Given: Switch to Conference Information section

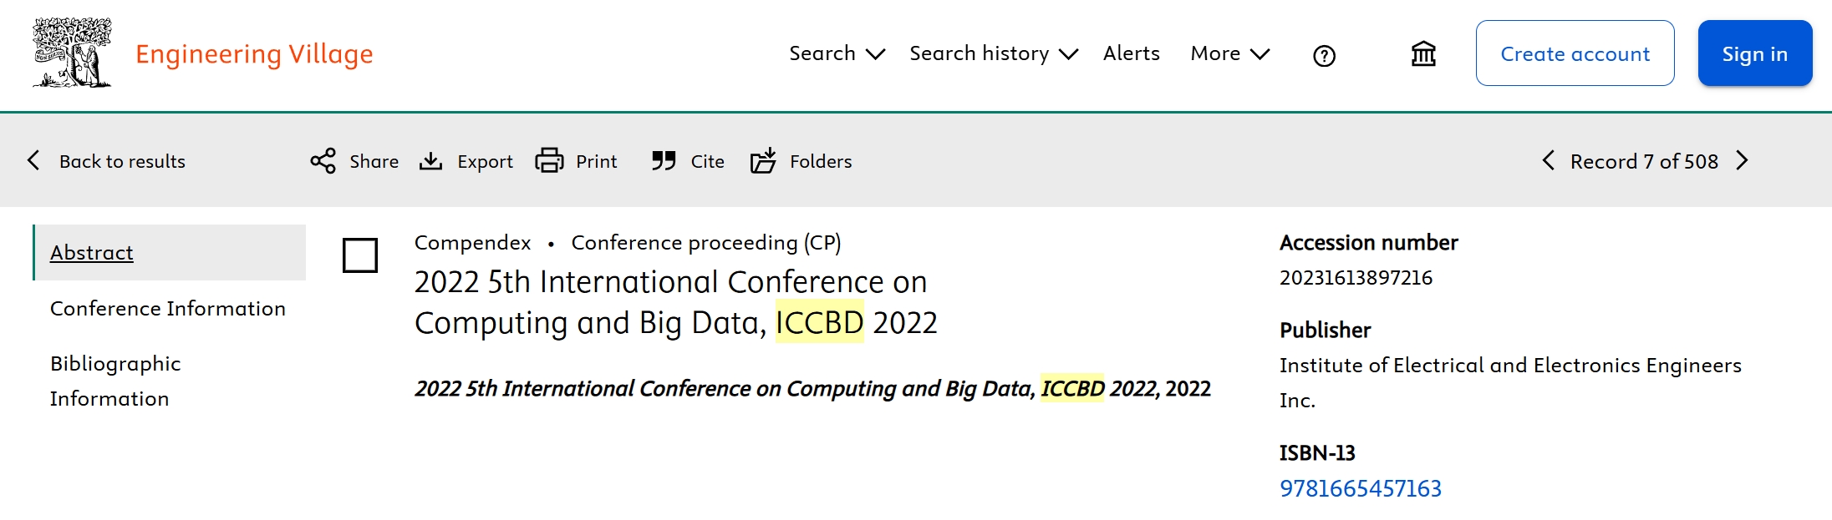Looking at the screenshot, I should (168, 309).
